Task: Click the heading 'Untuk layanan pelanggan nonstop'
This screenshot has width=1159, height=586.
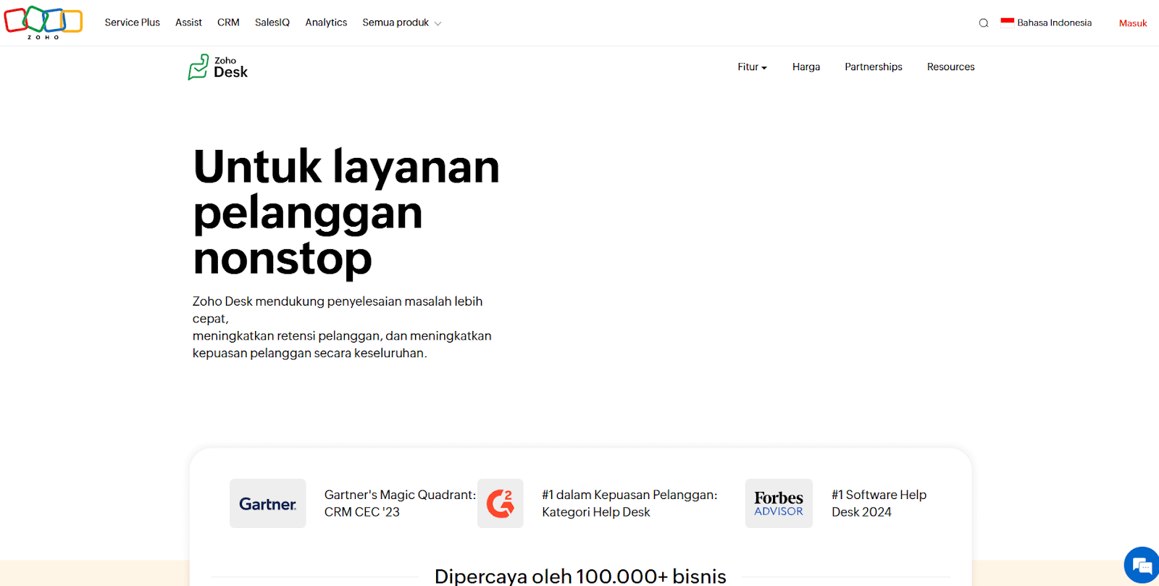Action: coord(346,212)
